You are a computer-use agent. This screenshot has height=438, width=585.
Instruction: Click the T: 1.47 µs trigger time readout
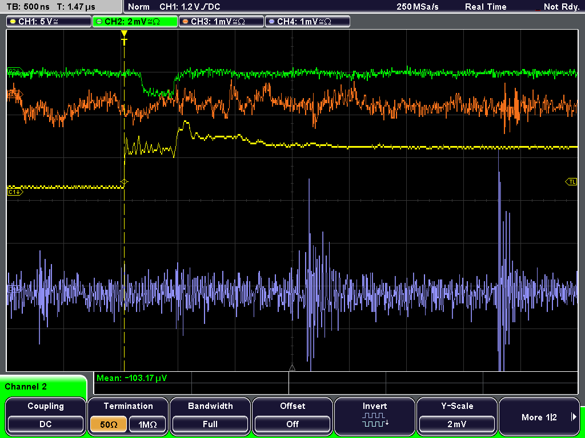(x=77, y=7)
